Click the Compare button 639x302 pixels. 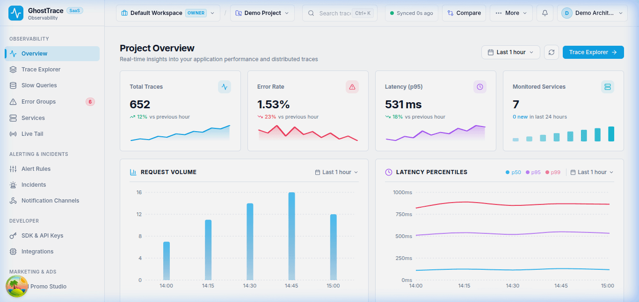[x=464, y=13]
